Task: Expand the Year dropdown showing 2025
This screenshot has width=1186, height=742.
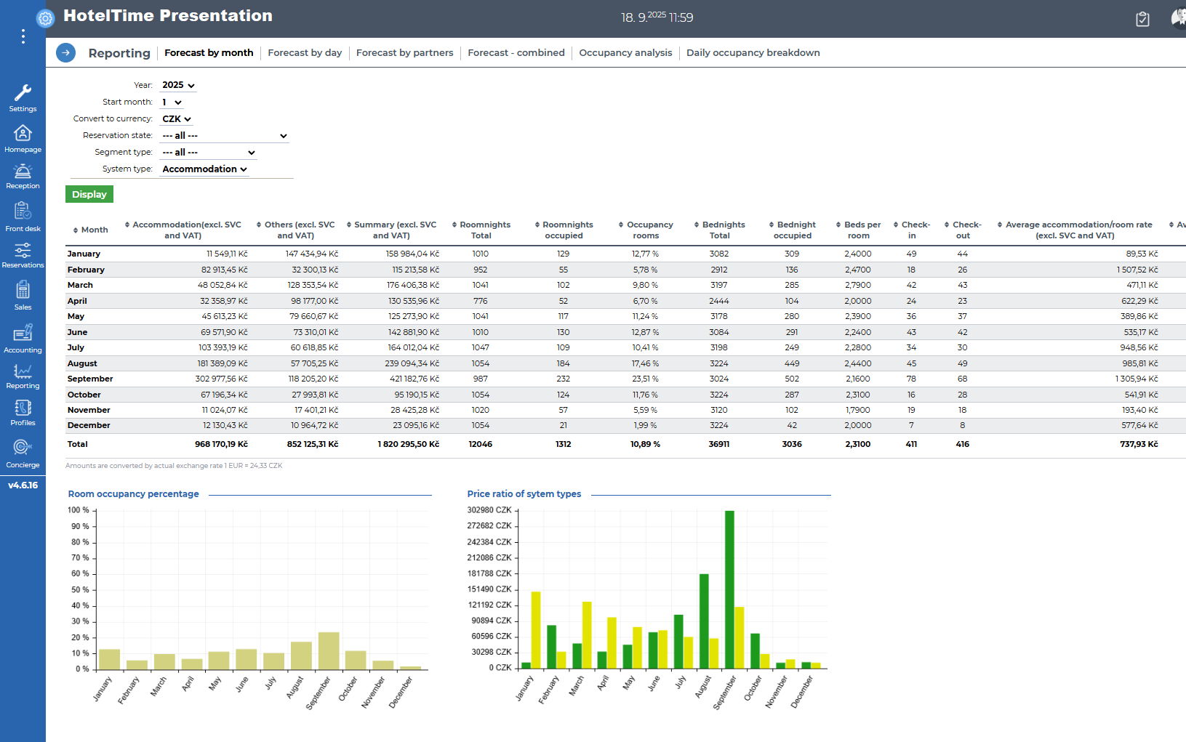Action: (178, 85)
